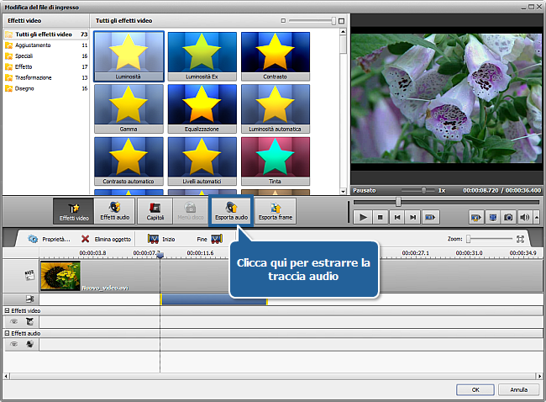
Task: Open the Effetti video toolbar button
Action: (x=72, y=210)
